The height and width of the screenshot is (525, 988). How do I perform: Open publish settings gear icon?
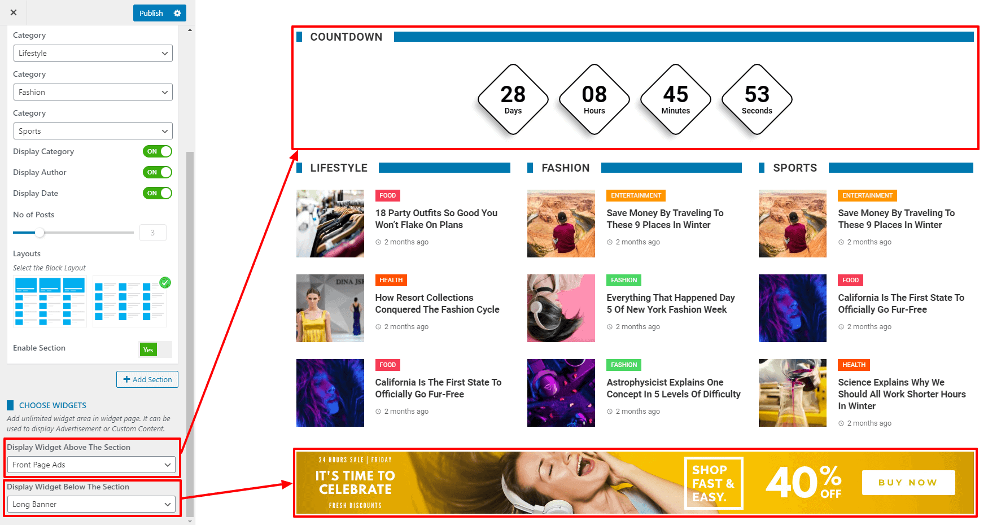177,13
